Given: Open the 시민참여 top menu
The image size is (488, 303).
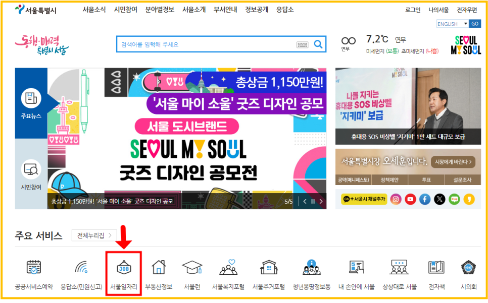Looking at the screenshot, I should tap(125, 10).
